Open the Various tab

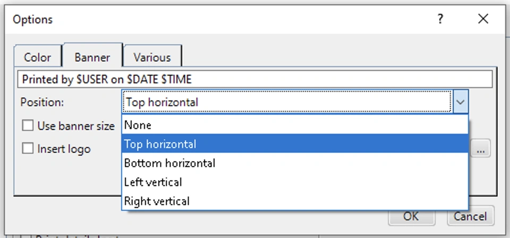click(152, 57)
